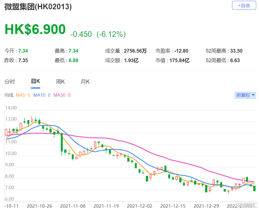Click the 成交量 volume 2756.56万

pos(135,51)
